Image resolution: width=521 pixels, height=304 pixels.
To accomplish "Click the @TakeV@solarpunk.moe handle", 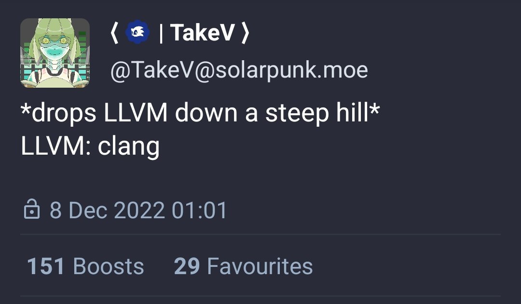I will point(239,70).
